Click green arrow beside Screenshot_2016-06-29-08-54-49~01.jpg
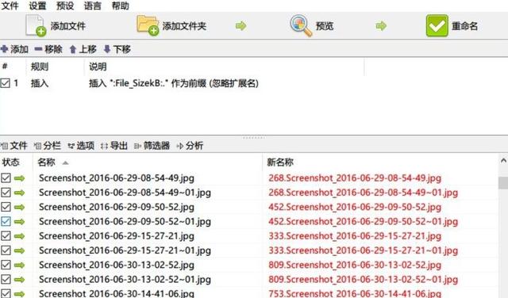The width and height of the screenshot is (508, 298). click(x=19, y=193)
